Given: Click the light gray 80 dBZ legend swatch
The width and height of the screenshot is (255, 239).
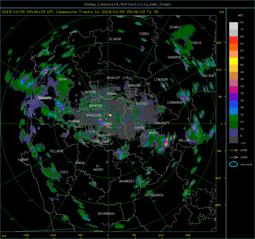Looking at the screenshot, I should coord(233,26).
